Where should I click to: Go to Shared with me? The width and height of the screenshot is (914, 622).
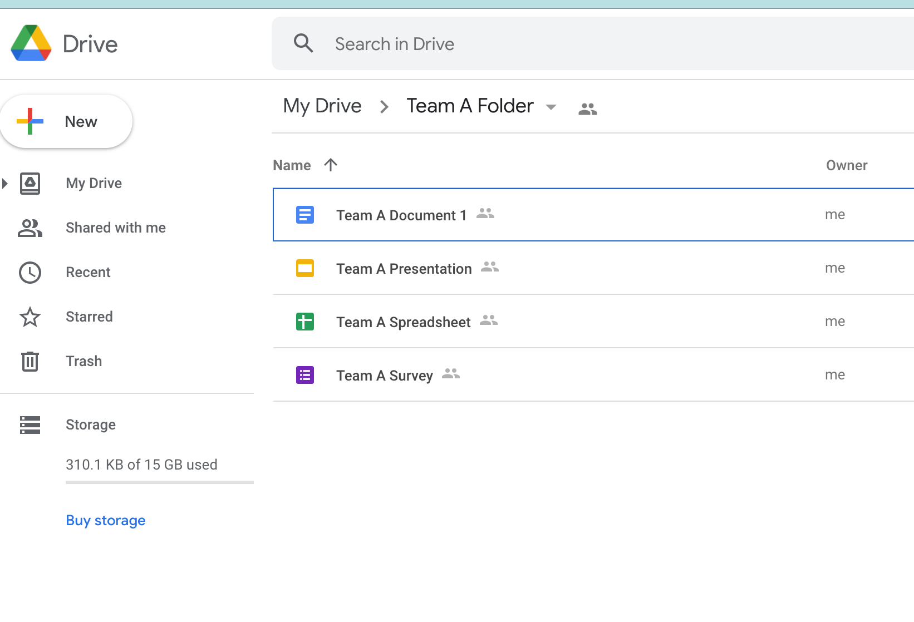115,228
